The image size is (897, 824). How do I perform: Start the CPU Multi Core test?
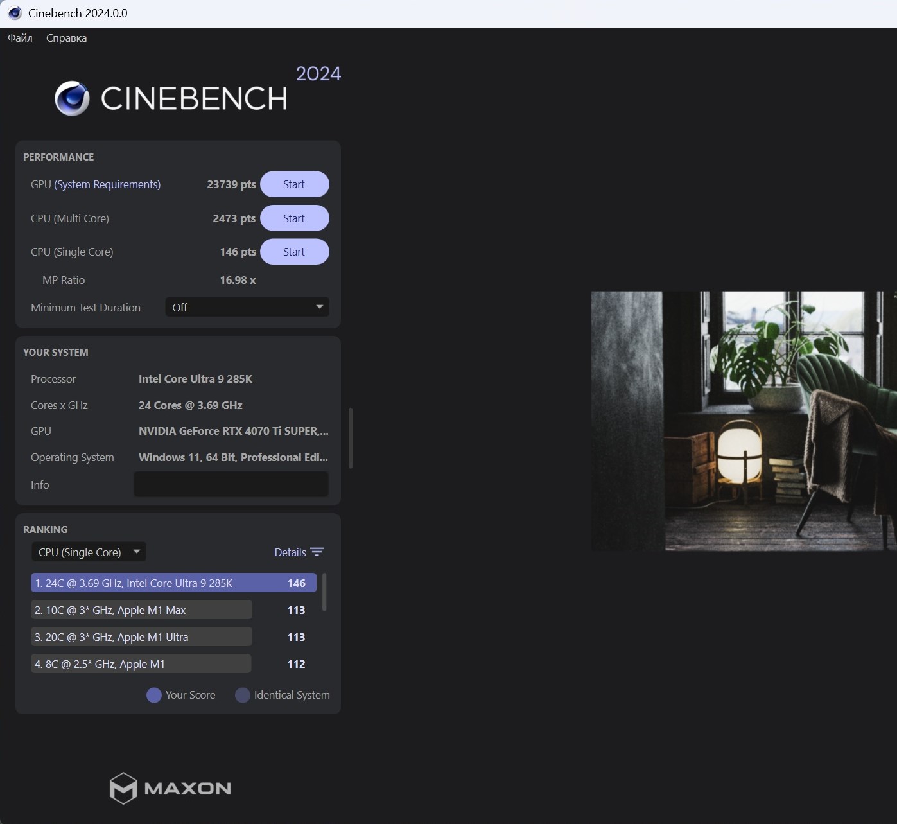click(294, 218)
